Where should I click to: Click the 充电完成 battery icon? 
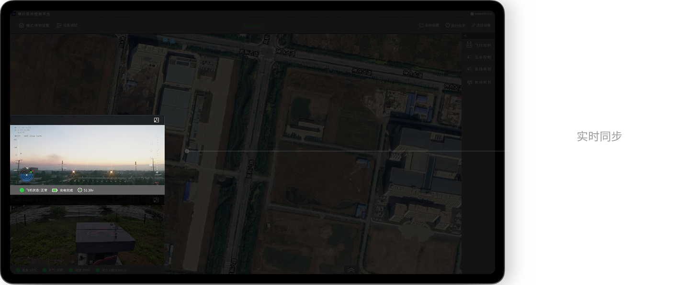pyautogui.click(x=55, y=190)
